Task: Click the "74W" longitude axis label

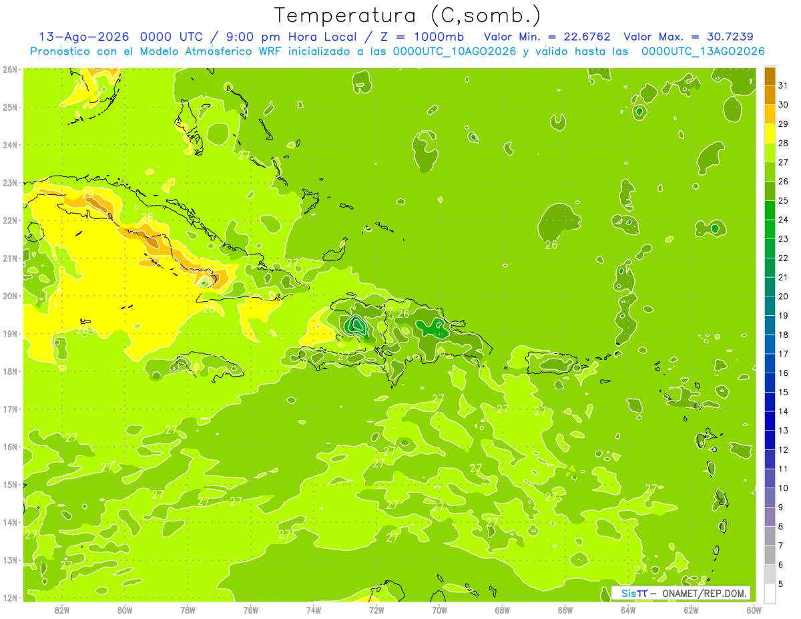Action: click(x=314, y=610)
